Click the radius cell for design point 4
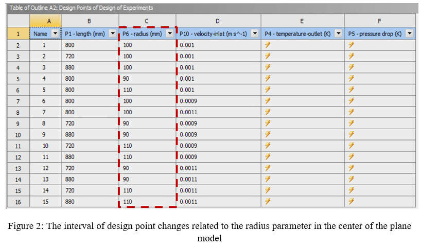 point(147,79)
